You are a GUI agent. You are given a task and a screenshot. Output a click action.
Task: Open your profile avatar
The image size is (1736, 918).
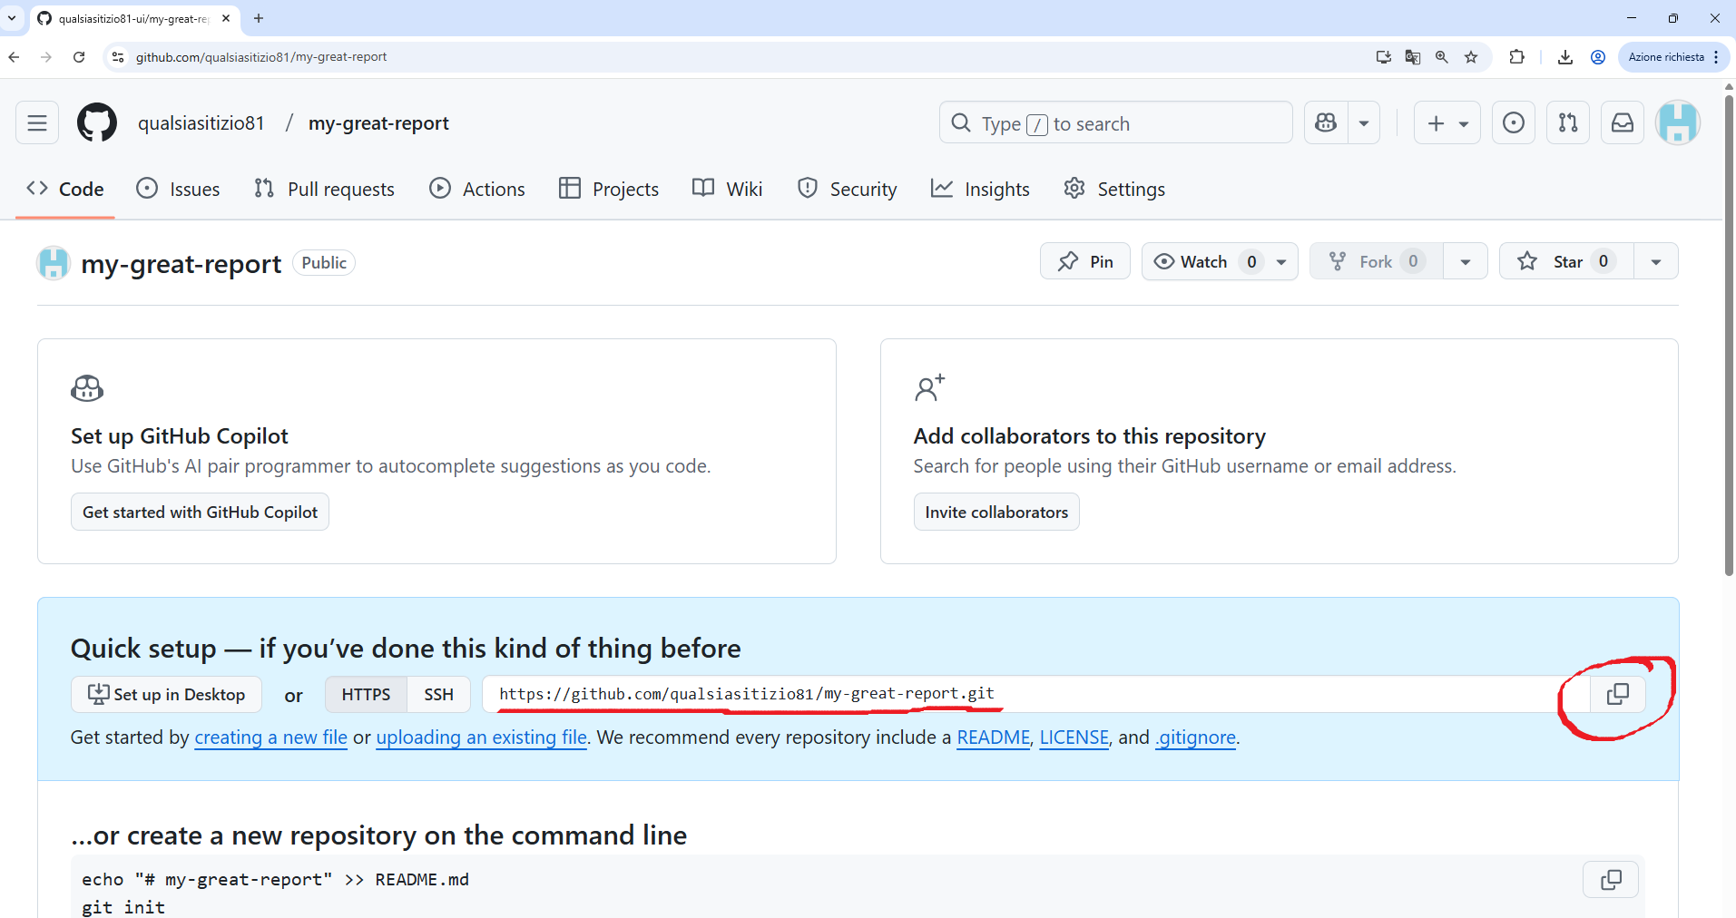[x=1678, y=122]
